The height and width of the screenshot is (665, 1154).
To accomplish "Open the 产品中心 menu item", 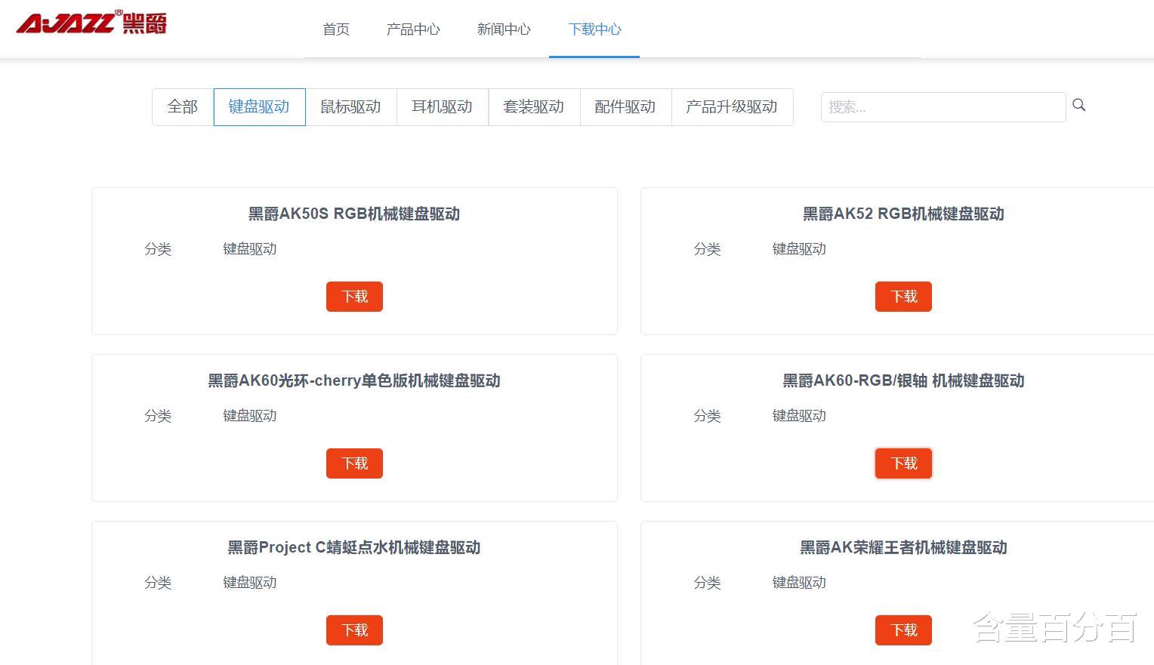I will pos(413,29).
